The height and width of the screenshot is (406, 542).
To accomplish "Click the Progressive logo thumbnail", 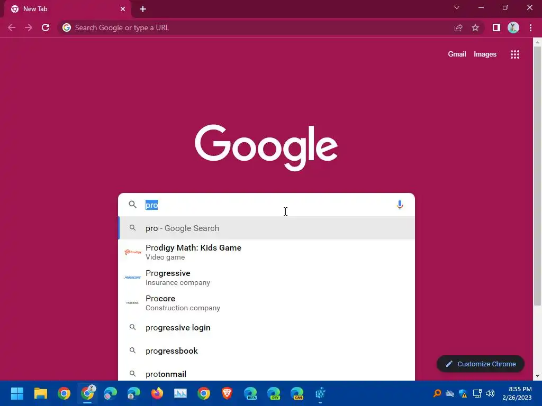I will (x=133, y=278).
